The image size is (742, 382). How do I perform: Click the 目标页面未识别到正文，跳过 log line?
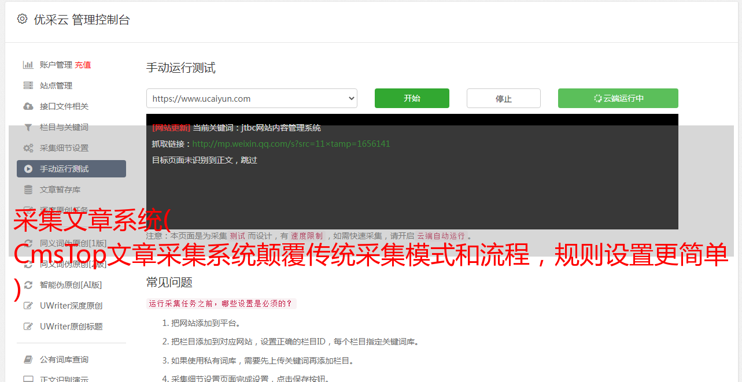[x=205, y=160]
